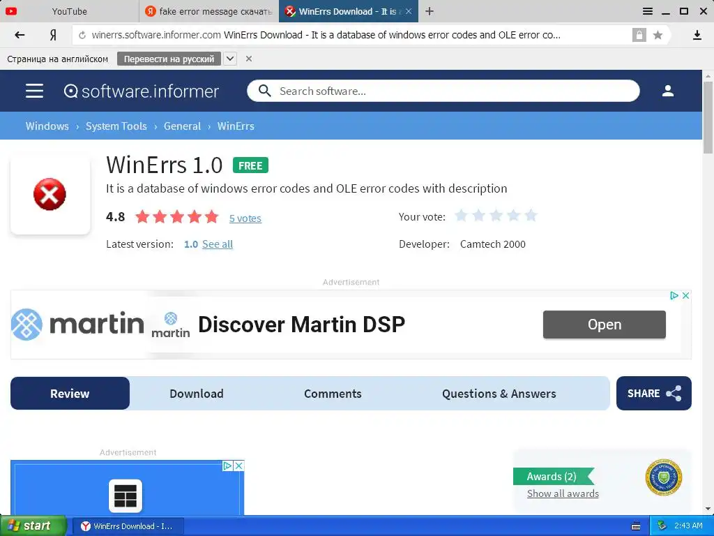This screenshot has width=714, height=536.
Task: Open the browser hamburger settings menu
Action: [x=648, y=11]
